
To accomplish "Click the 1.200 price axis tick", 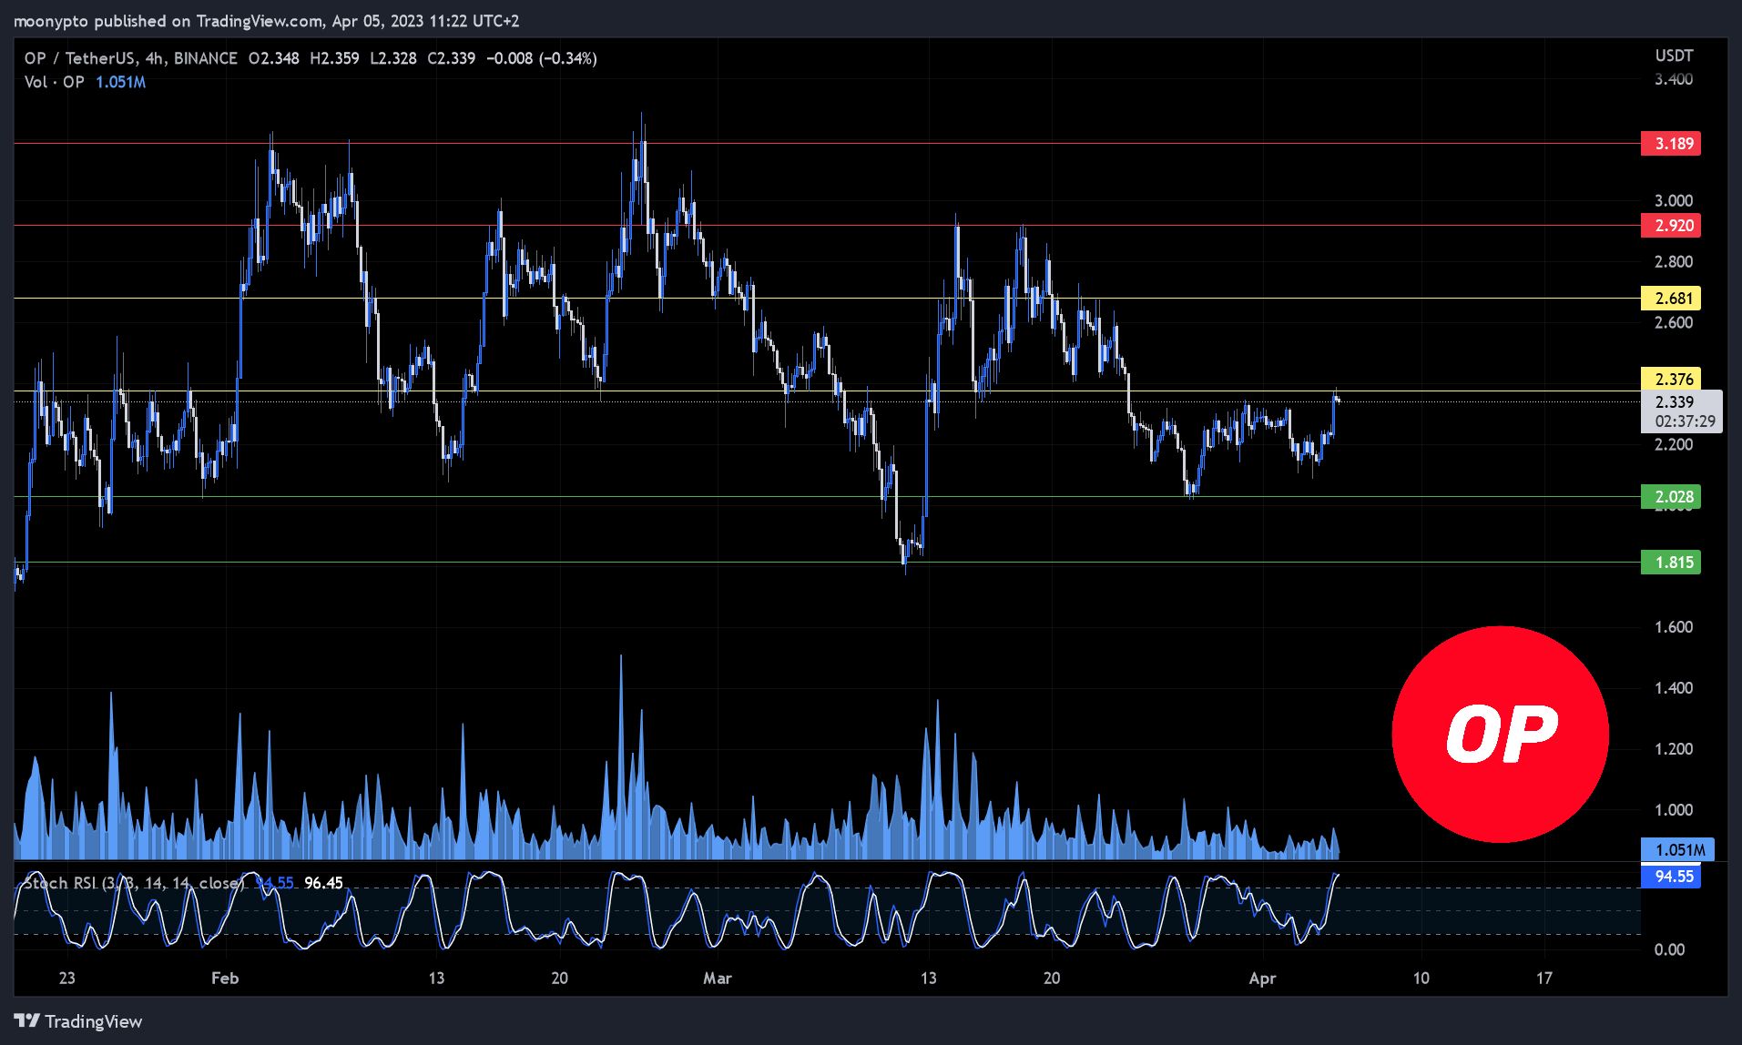I will (x=1674, y=749).
